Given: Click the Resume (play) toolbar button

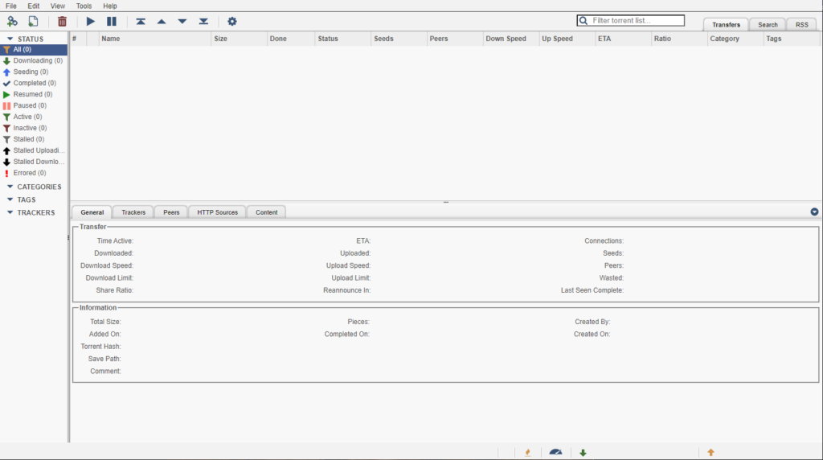Looking at the screenshot, I should click(x=91, y=21).
